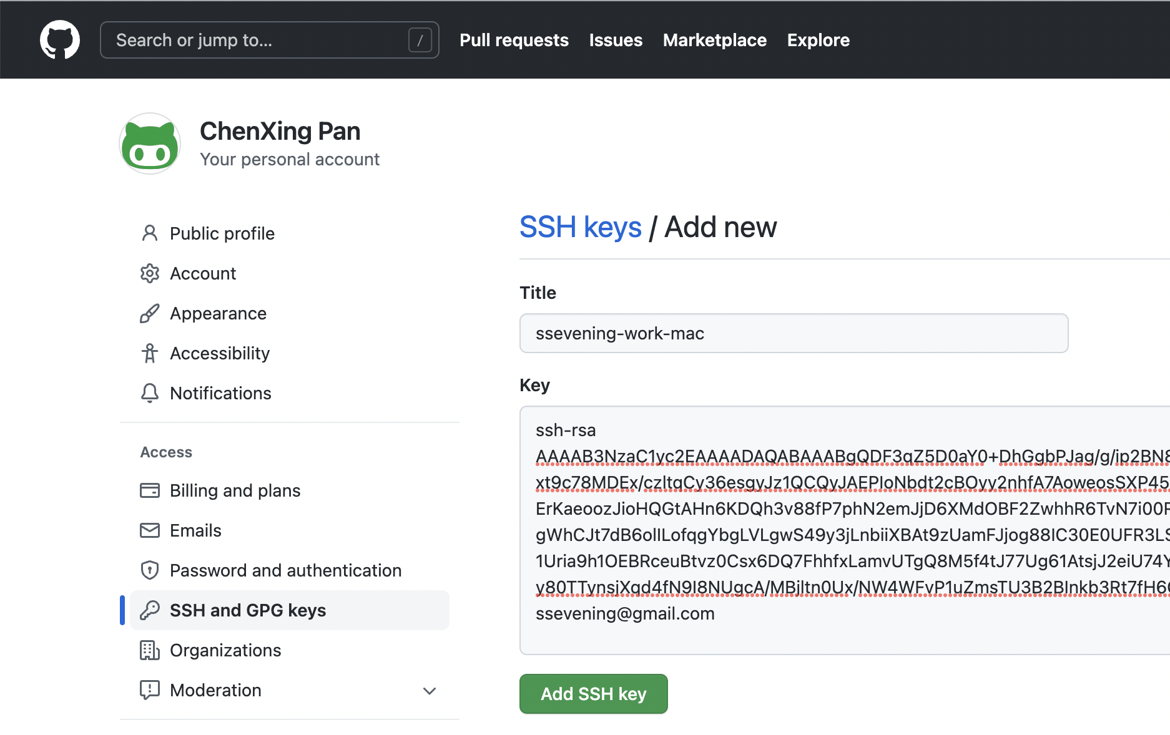Viewport: 1170px width, 735px height.
Task: Select the Moderation report icon
Action: click(150, 690)
